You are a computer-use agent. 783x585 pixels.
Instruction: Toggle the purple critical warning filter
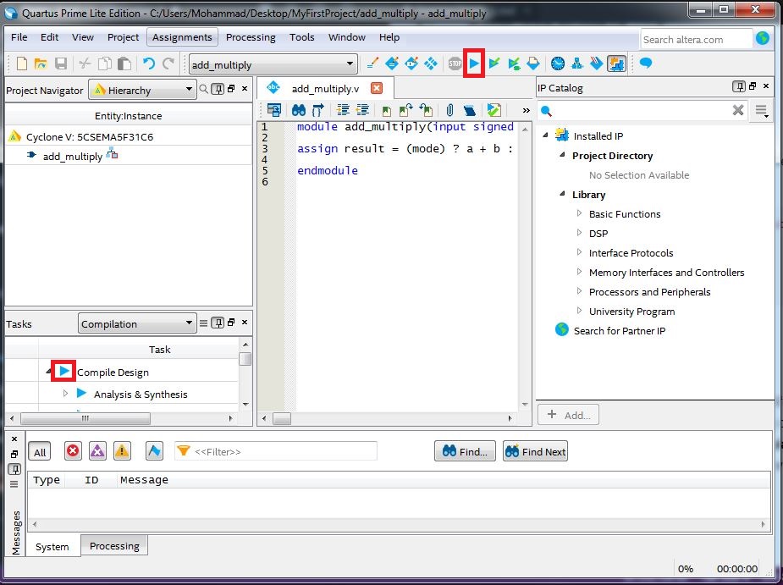coord(97,451)
